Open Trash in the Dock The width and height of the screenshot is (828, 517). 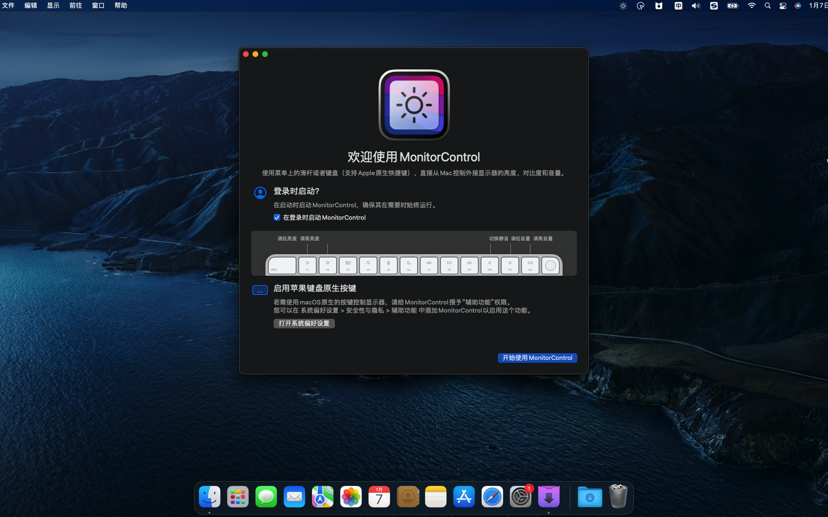click(x=618, y=496)
